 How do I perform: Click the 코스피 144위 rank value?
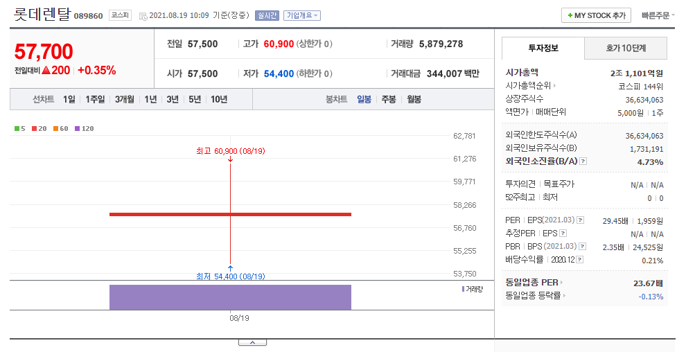(x=641, y=87)
